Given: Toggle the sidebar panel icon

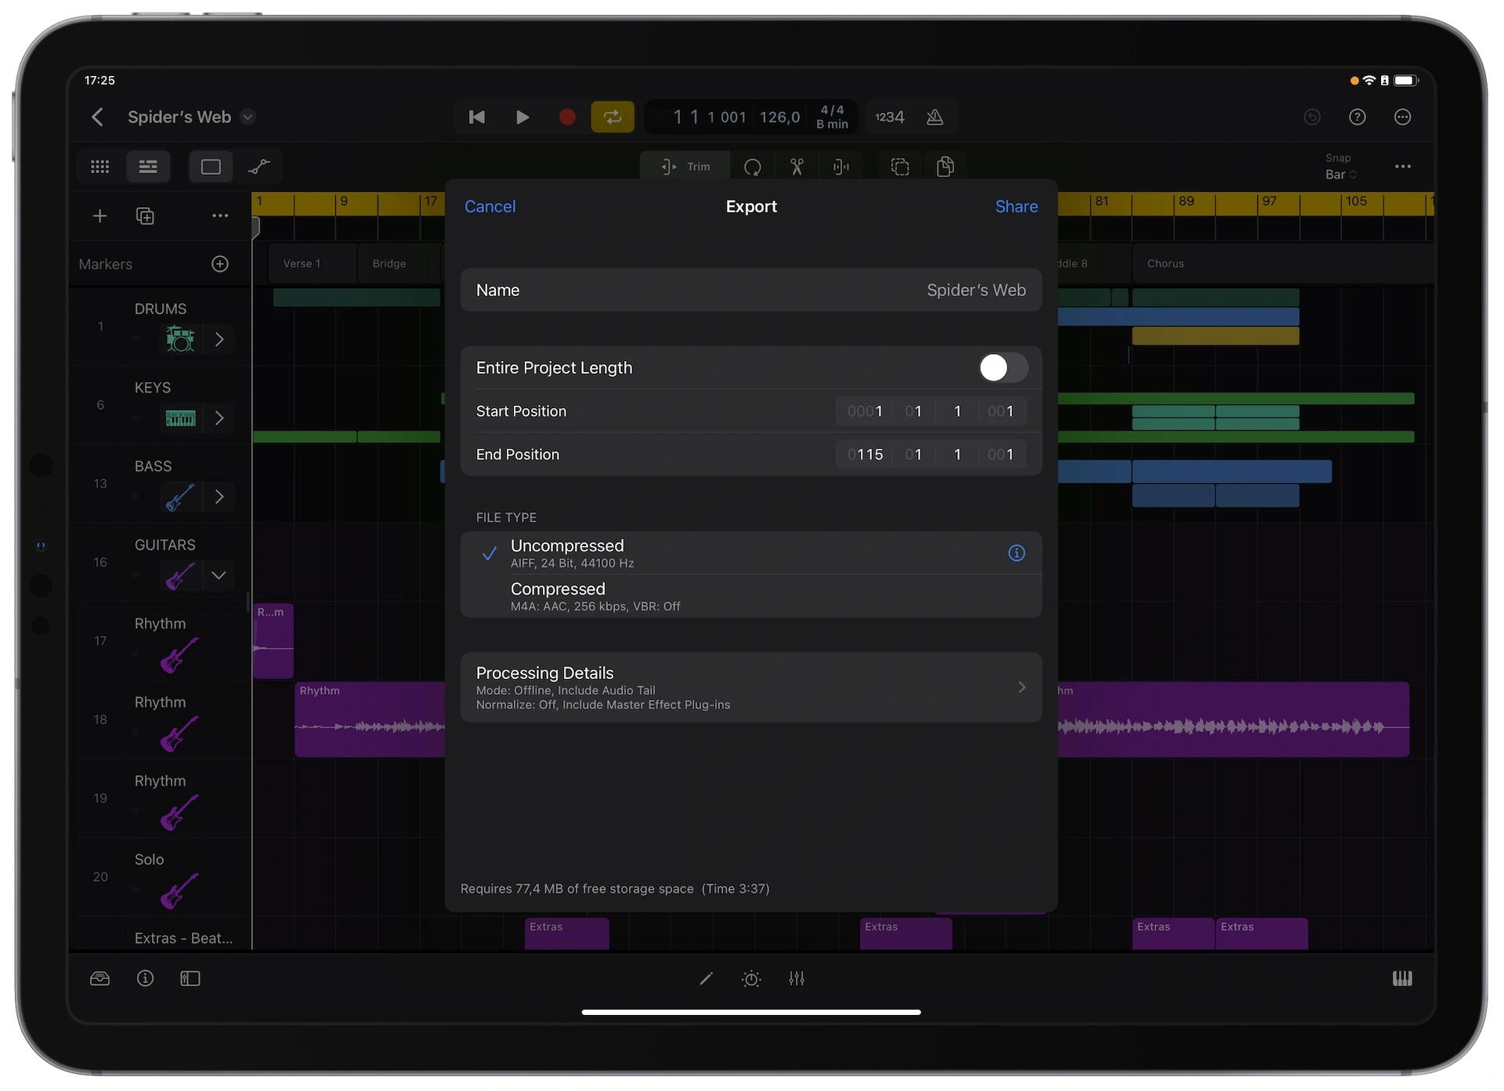Looking at the screenshot, I should [190, 979].
